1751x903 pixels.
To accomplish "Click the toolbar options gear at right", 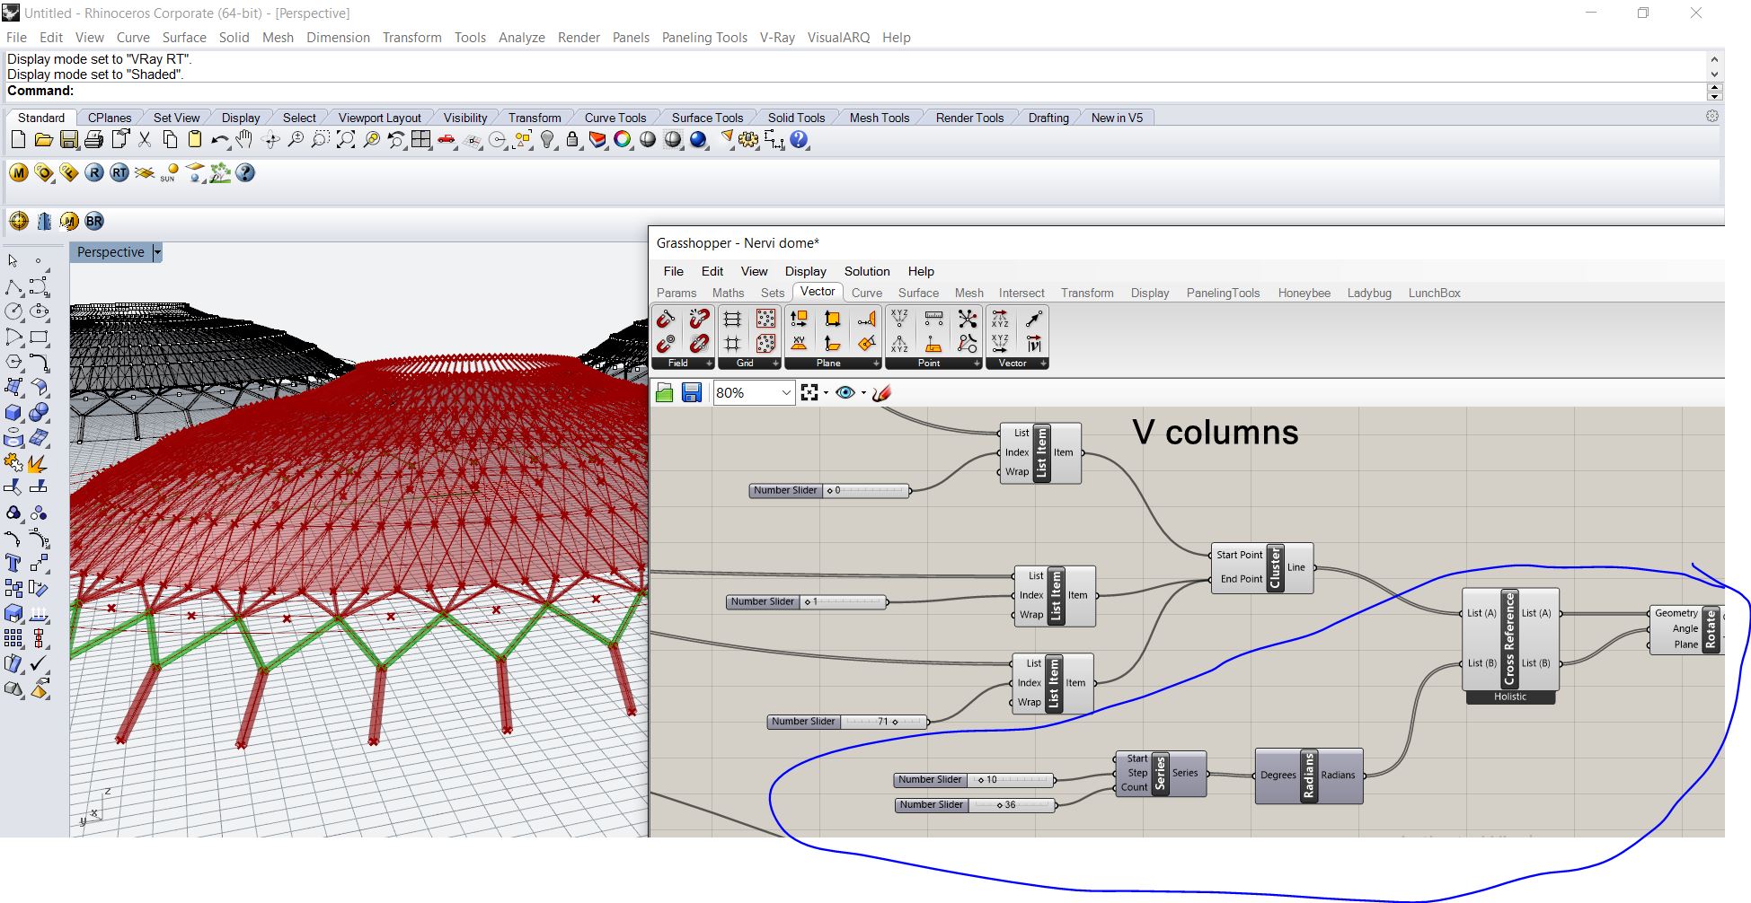I will (x=1712, y=116).
